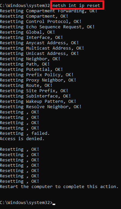Click the Resetting Path output line
This screenshot has width=121, height=209.
pyautogui.click(x=25, y=64)
